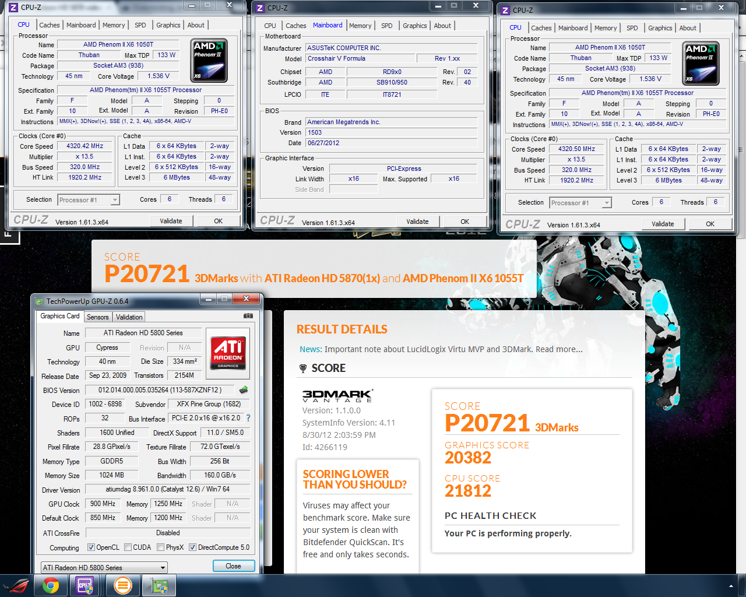Open the ATI Radeon HD 5800 Series dropdown

[x=104, y=567]
